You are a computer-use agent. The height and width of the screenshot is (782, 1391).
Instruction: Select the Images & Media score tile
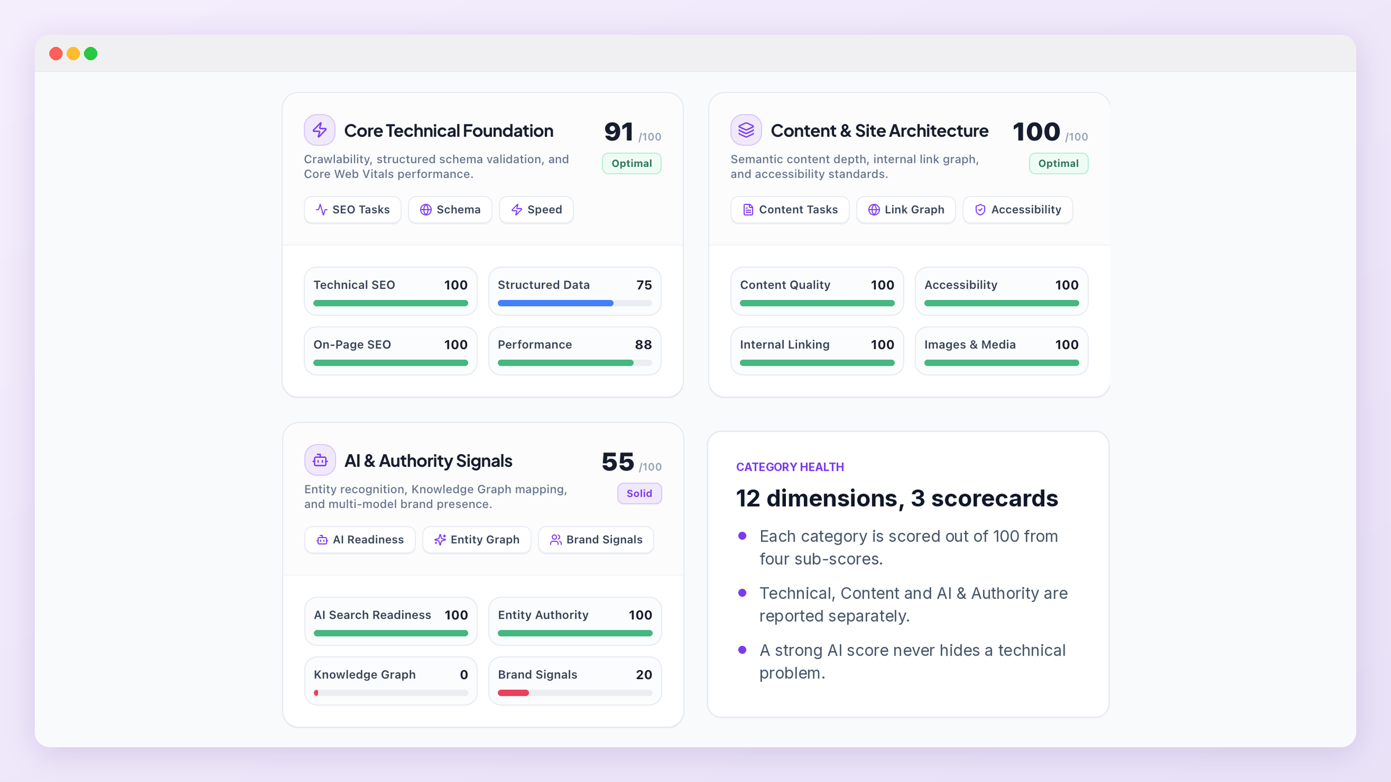tap(1002, 350)
